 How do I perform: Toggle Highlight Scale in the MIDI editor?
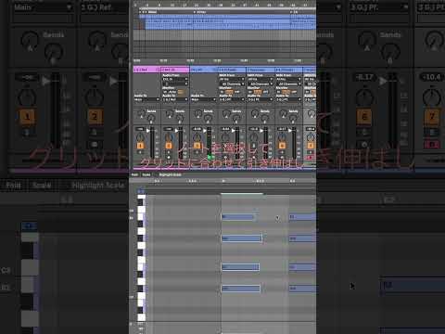coord(171,174)
